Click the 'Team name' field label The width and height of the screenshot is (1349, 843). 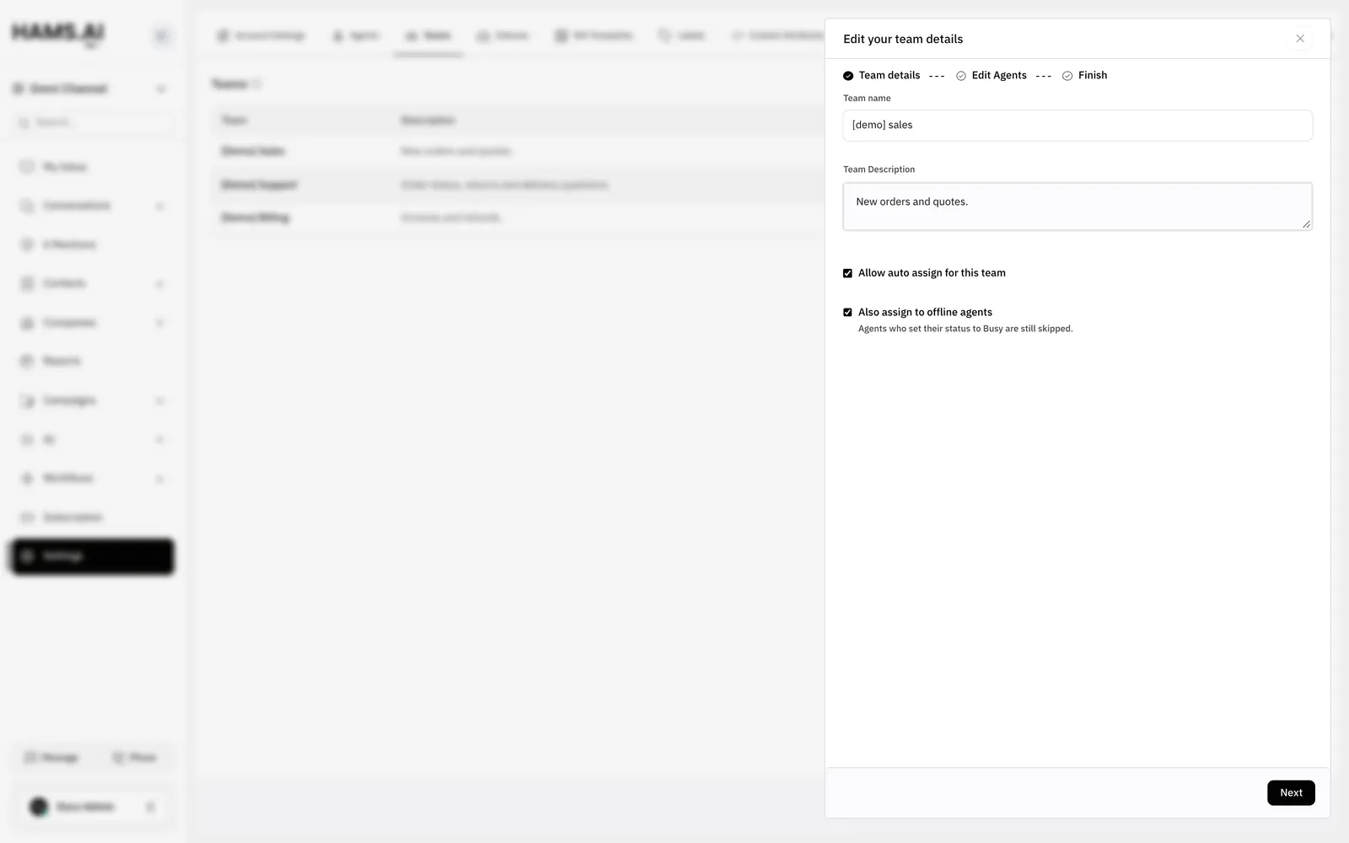(x=867, y=98)
